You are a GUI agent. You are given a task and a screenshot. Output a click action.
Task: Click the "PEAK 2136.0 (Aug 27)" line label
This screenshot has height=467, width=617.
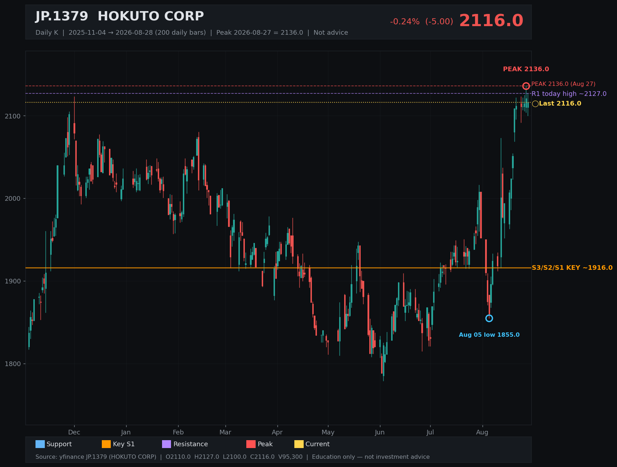coord(563,84)
